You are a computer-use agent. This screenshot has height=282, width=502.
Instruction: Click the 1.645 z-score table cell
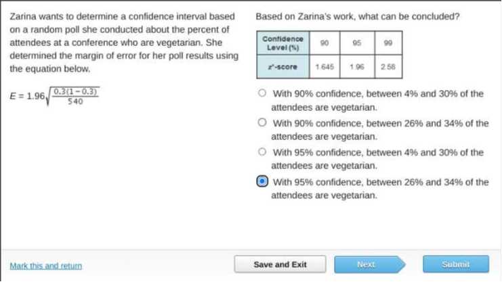325,67
